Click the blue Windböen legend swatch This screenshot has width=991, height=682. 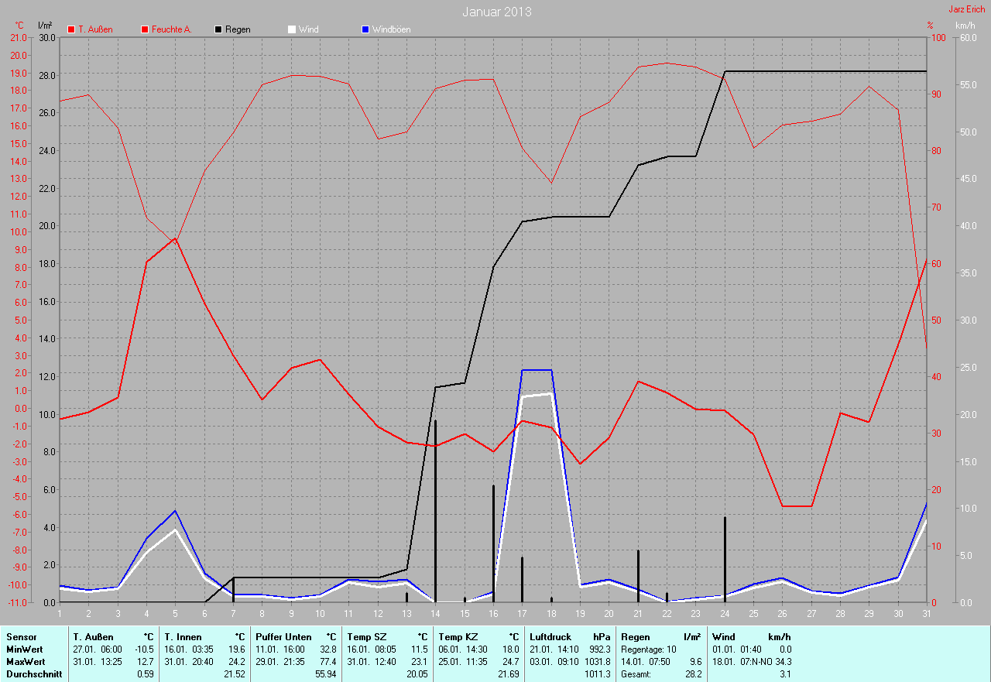[x=366, y=29]
